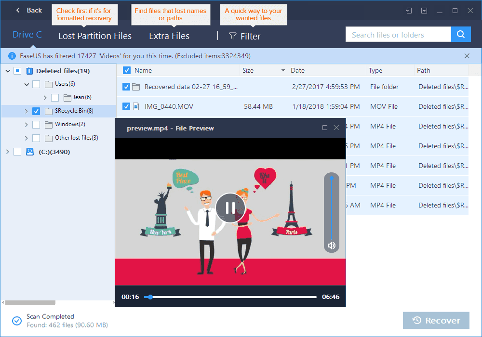Select the Jean(6) folder icon
This screenshot has width=482, height=337.
tap(67, 98)
